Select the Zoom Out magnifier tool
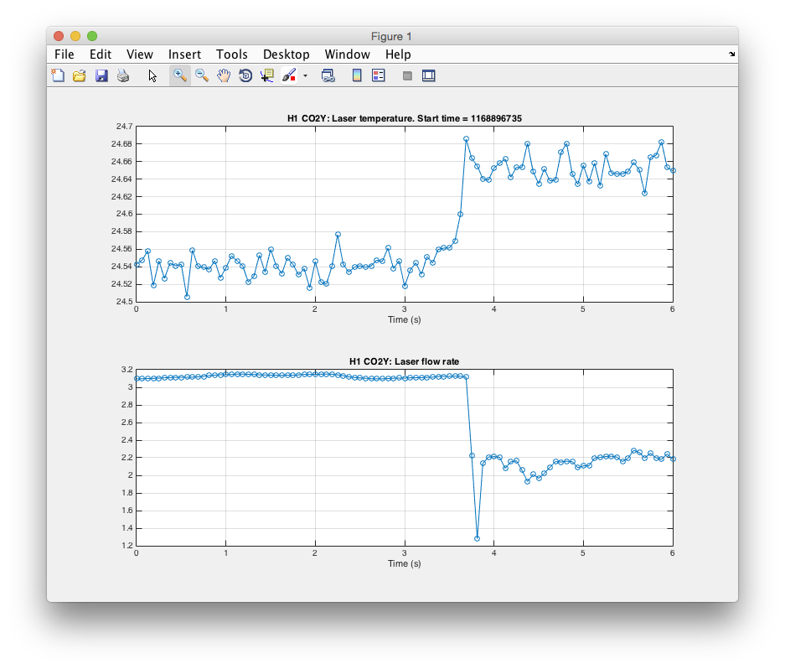The height and width of the screenshot is (669, 785). pyautogui.click(x=202, y=75)
